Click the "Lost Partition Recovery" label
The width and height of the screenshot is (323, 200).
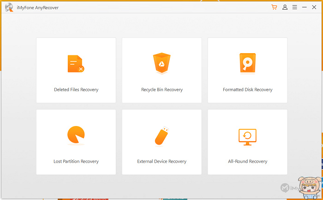(76, 162)
